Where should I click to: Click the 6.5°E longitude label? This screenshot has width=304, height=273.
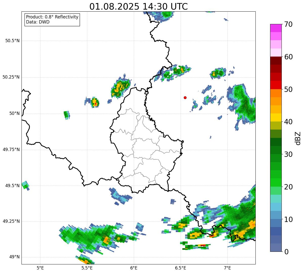181,268
